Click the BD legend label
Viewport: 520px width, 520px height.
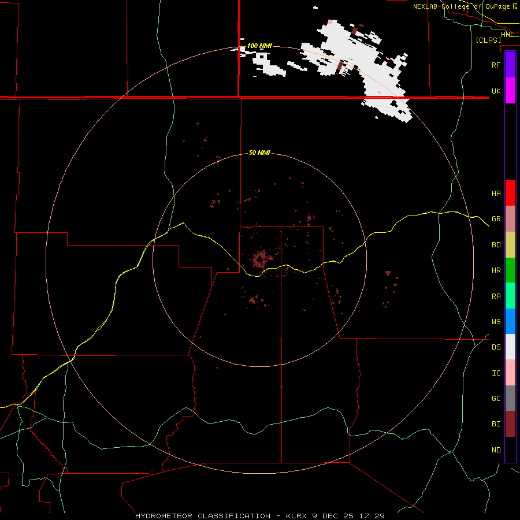[x=496, y=245]
